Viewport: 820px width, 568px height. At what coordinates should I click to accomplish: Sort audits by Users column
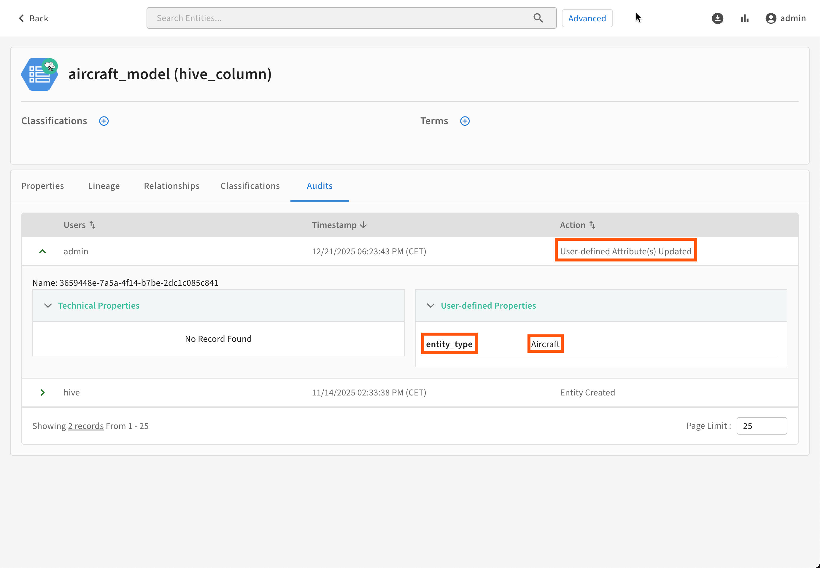click(92, 225)
